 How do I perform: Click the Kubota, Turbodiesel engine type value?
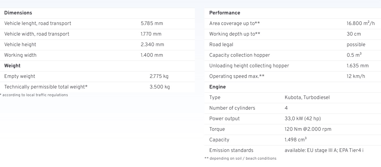307,97
